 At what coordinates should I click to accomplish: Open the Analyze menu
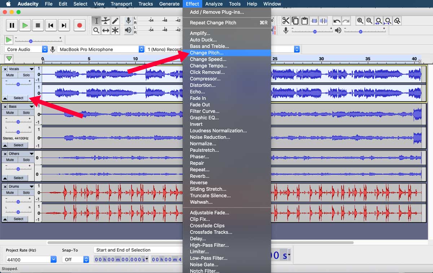[214, 4]
